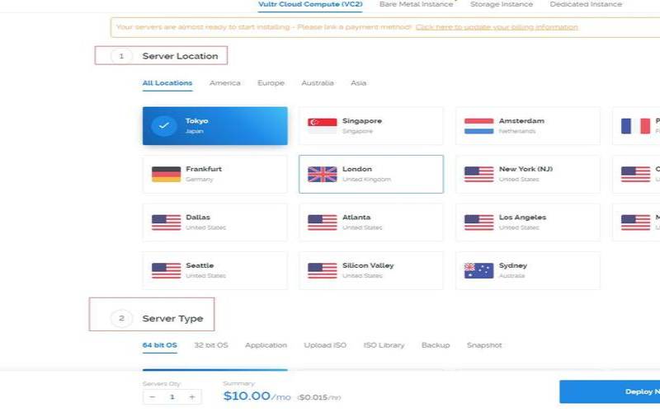This screenshot has width=660, height=412.
Task: Show All Locations filter
Action: (x=167, y=83)
